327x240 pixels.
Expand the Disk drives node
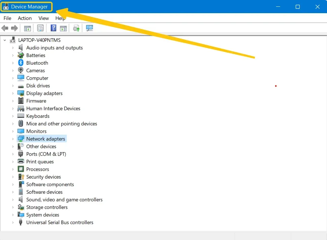pyautogui.click(x=13, y=86)
